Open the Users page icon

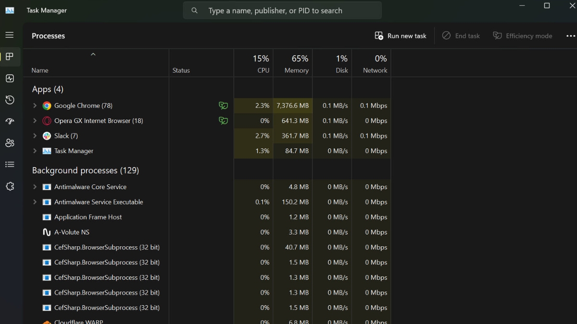click(10, 143)
